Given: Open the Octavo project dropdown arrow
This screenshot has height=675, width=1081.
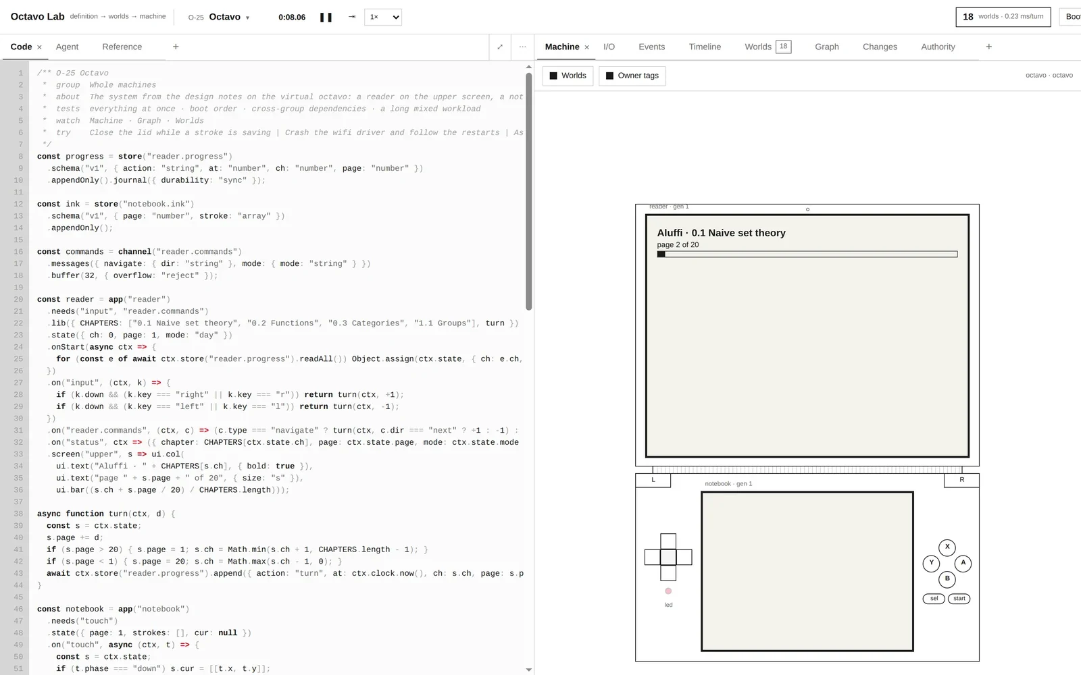Looking at the screenshot, I should 247,18.
